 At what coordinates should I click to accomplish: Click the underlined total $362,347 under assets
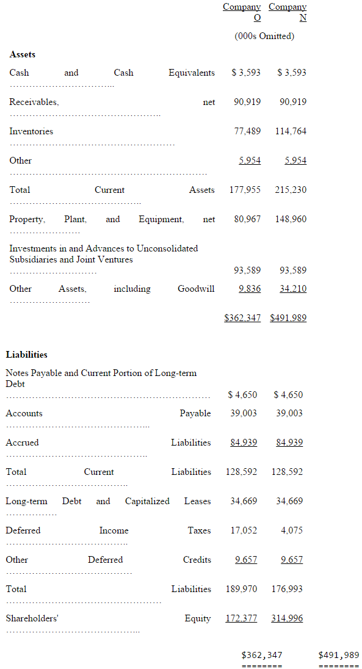242,318
